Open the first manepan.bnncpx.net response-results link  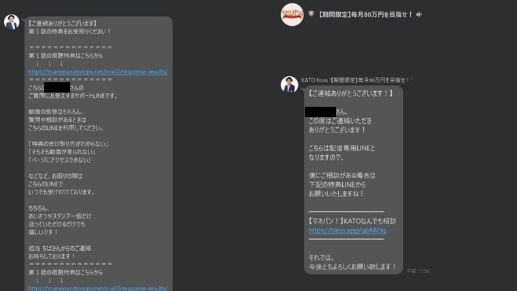point(98,71)
